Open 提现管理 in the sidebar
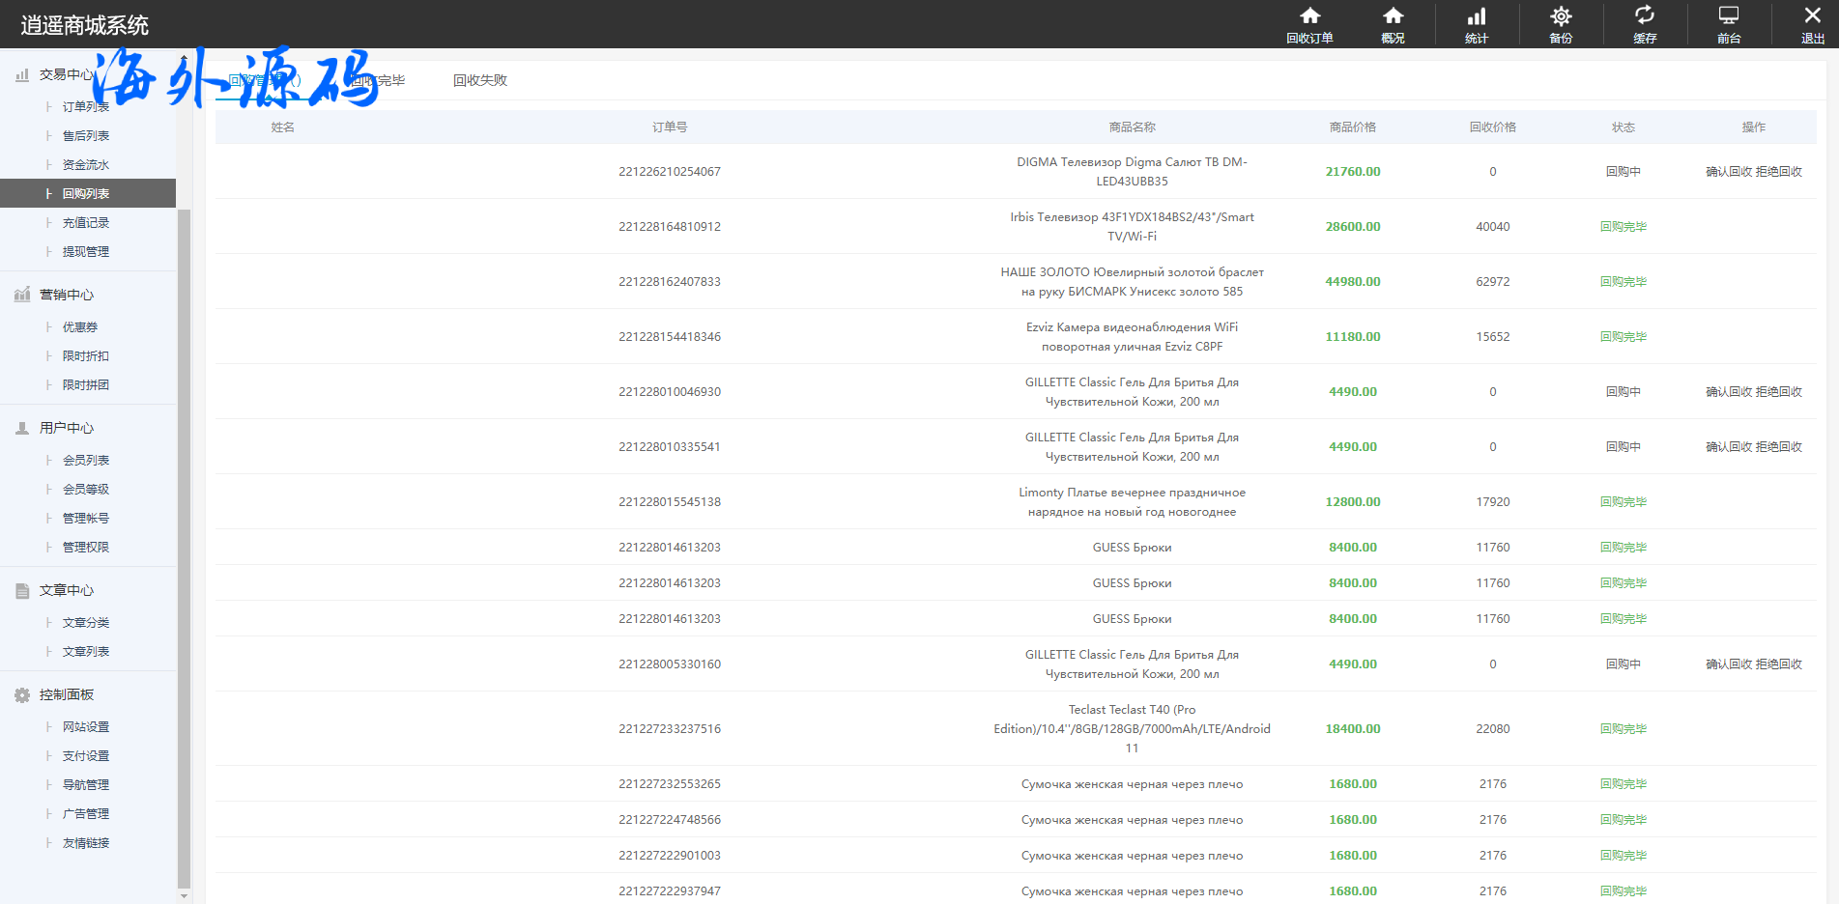This screenshot has width=1839, height=904. [x=86, y=252]
